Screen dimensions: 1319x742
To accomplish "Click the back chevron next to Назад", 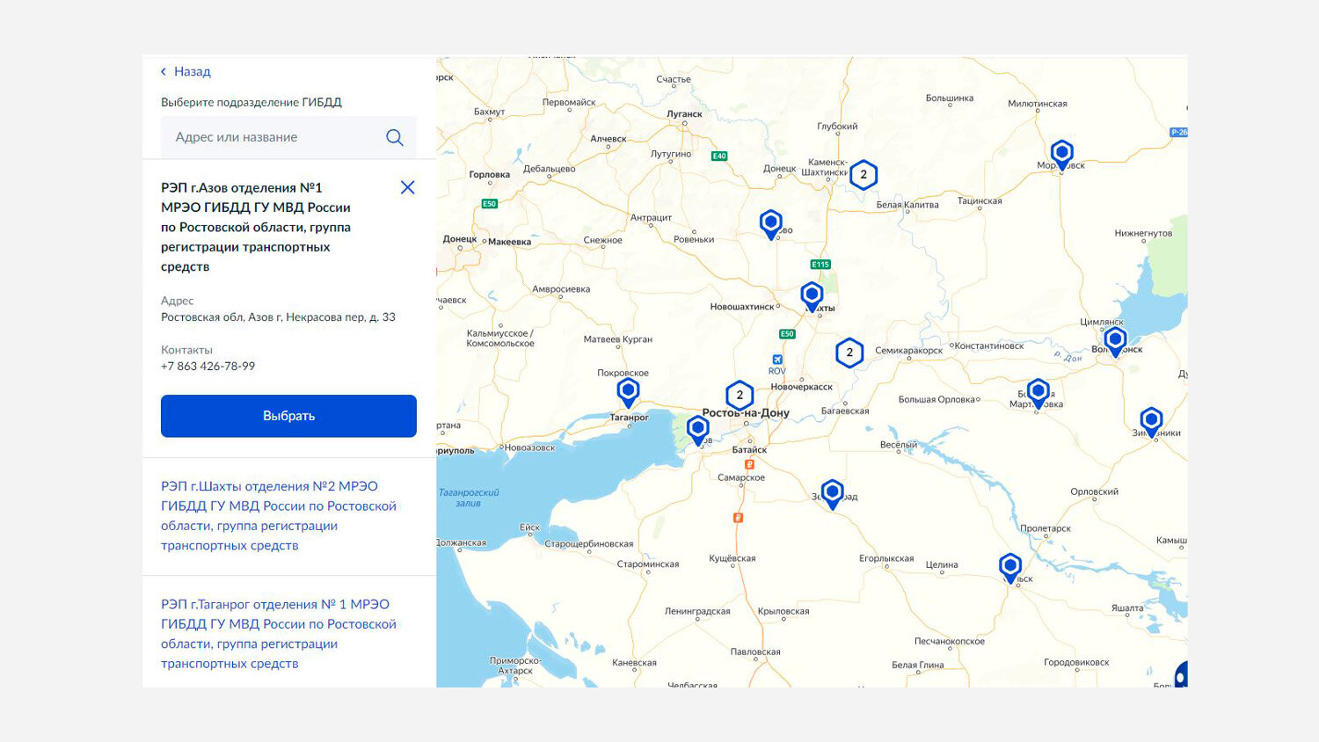I will click(164, 71).
